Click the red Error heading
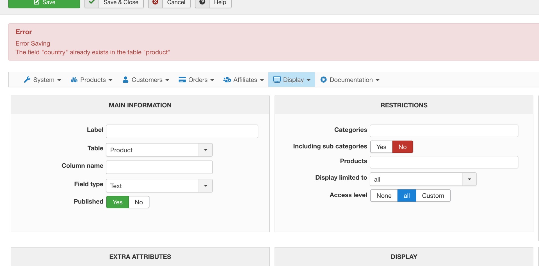This screenshot has width=539, height=266. point(24,32)
